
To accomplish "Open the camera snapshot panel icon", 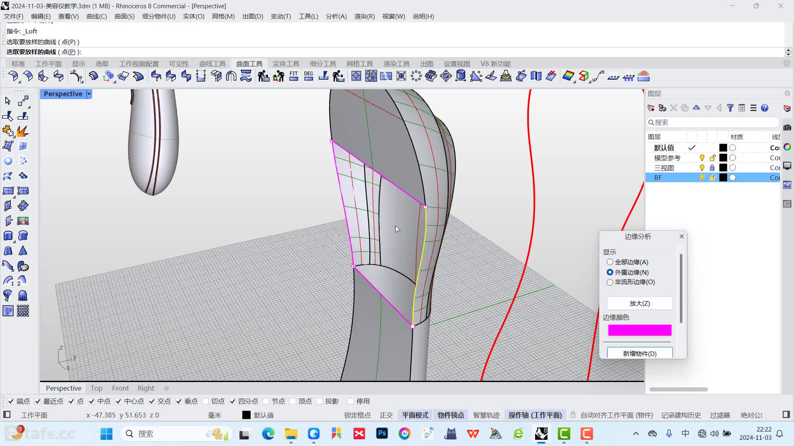I will [x=787, y=128].
